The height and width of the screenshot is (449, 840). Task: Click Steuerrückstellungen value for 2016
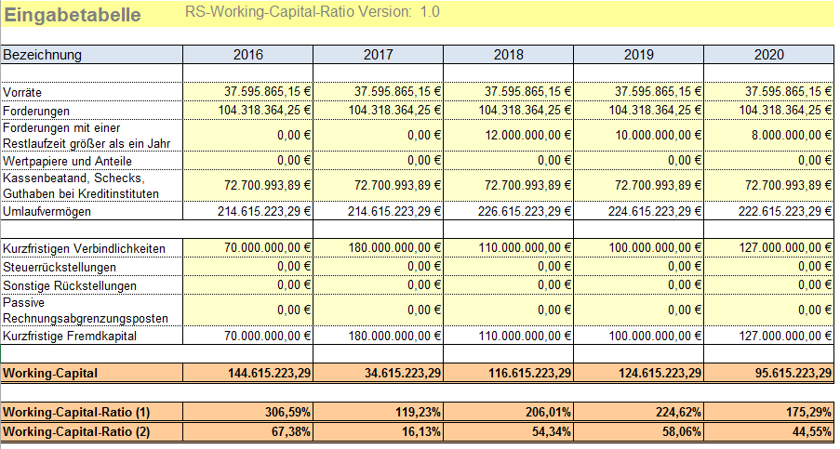[248, 266]
